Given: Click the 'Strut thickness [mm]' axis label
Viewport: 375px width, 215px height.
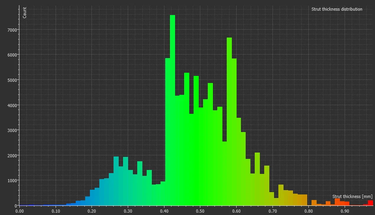Looking at the screenshot, I should [x=352, y=196].
